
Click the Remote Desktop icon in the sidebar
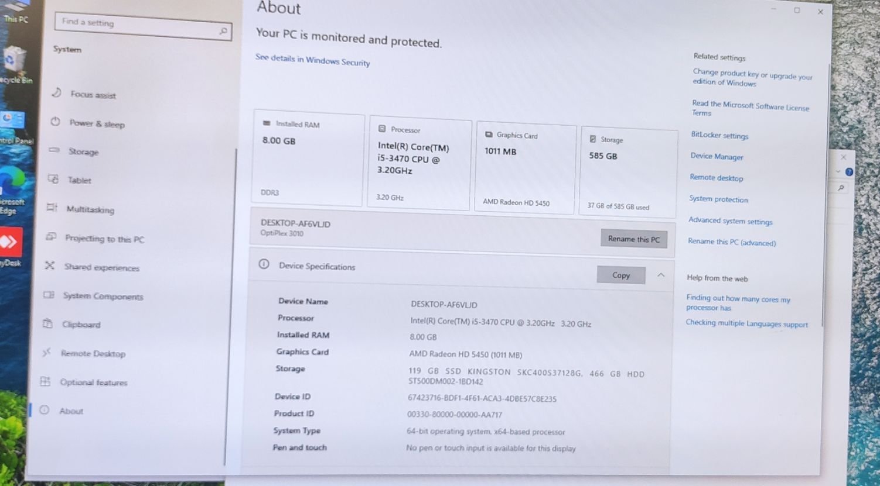click(46, 352)
